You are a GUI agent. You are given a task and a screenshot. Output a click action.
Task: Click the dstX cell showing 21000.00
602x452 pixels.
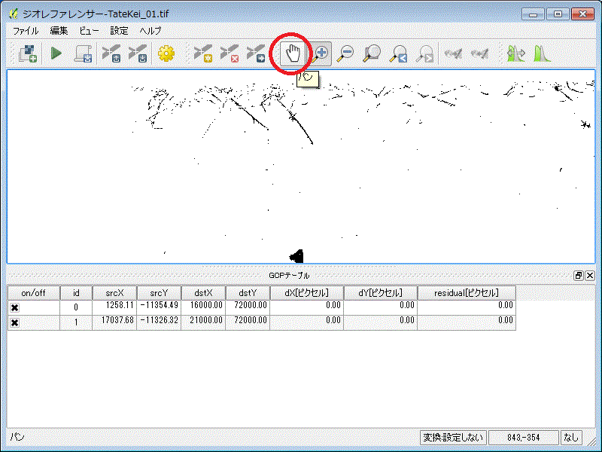coord(203,322)
